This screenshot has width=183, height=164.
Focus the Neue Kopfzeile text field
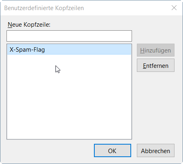point(69,36)
